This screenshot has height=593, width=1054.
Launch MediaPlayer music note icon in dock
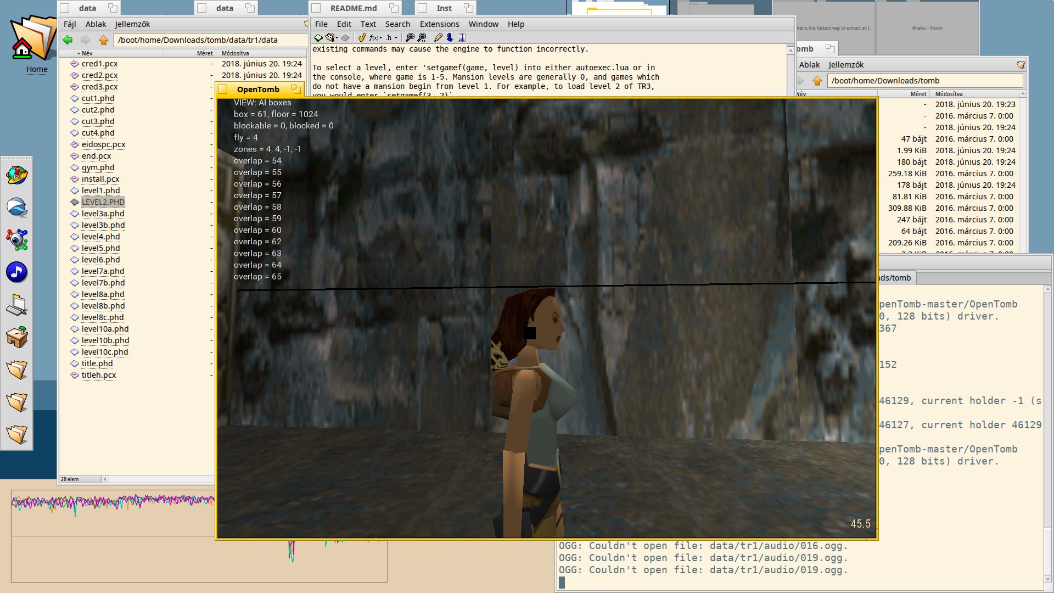tap(17, 272)
